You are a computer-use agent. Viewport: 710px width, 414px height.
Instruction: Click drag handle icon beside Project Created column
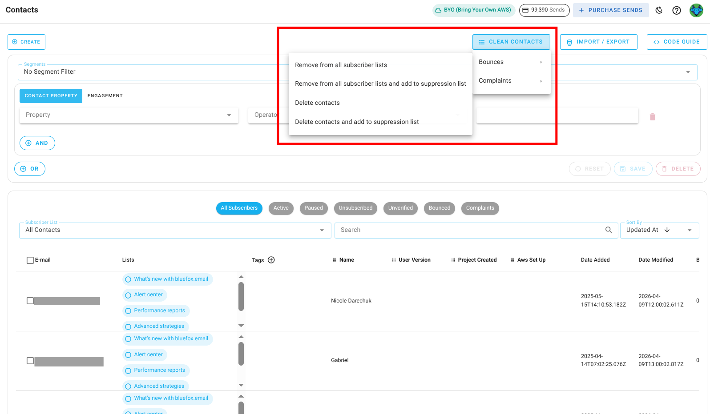click(453, 260)
